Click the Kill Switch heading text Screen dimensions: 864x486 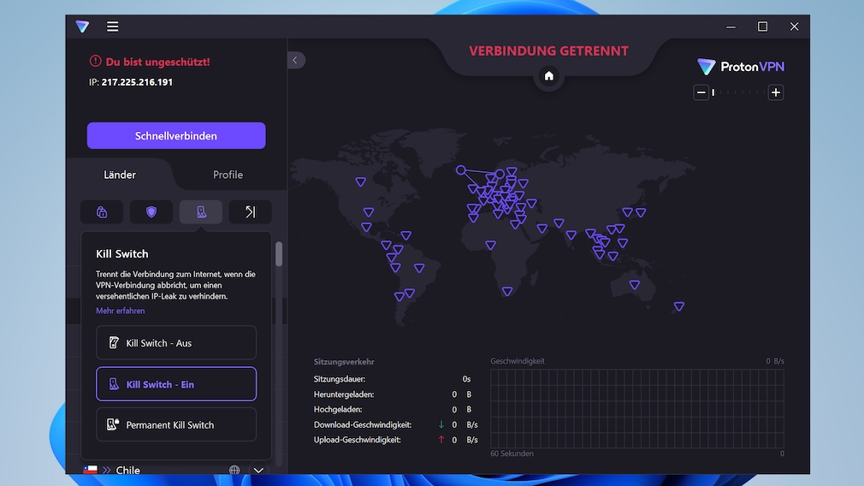[122, 254]
